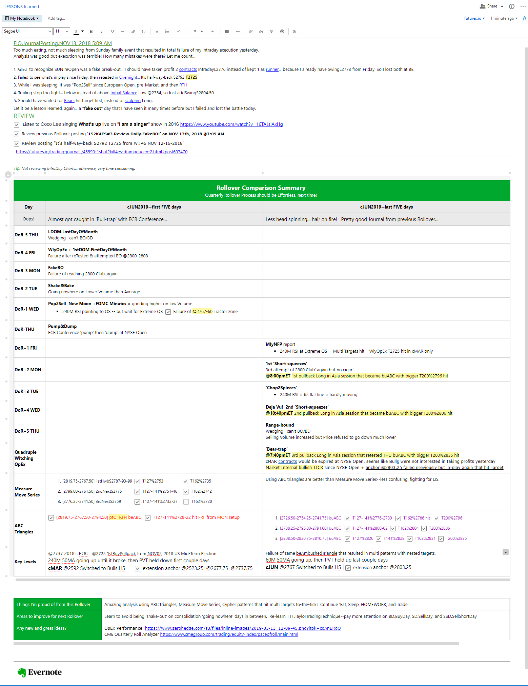The width and height of the screenshot is (528, 686).
Task: Open the futures.io trading-journals link
Action: 102,152
